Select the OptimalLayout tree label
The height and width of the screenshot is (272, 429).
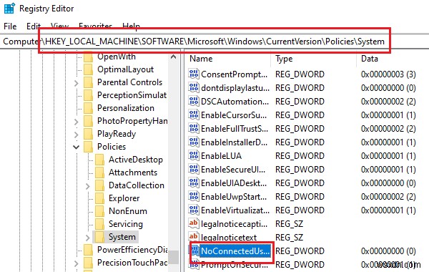click(x=125, y=69)
